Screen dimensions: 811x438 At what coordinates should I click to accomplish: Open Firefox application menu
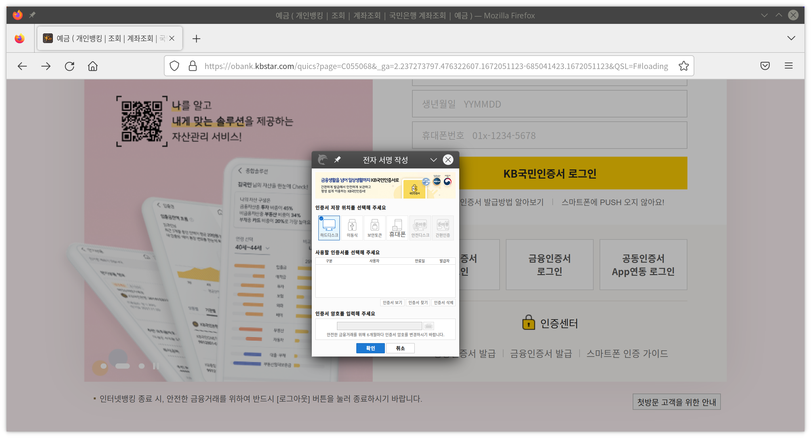pyautogui.click(x=788, y=66)
